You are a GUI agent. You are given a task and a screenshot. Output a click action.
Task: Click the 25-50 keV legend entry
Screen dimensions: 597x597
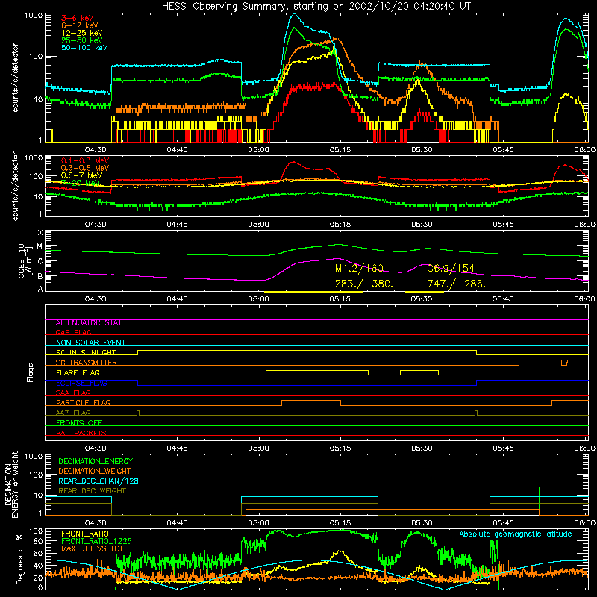coord(81,40)
